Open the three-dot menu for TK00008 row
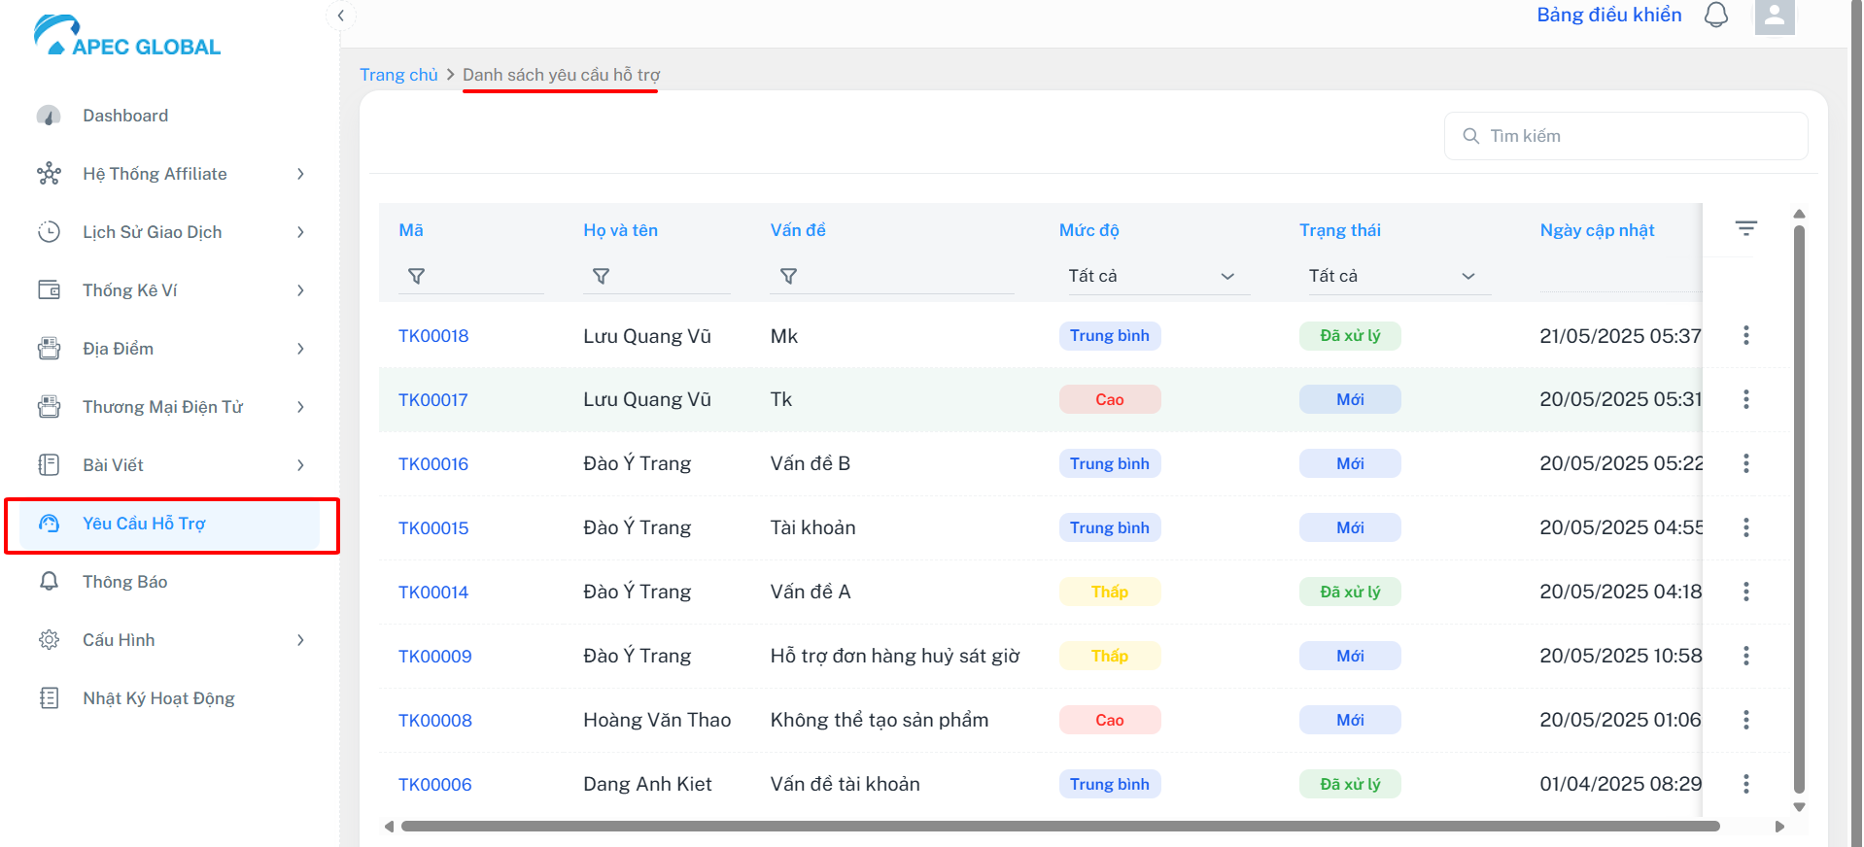Screen dimensions: 1864x847 (x=1746, y=720)
